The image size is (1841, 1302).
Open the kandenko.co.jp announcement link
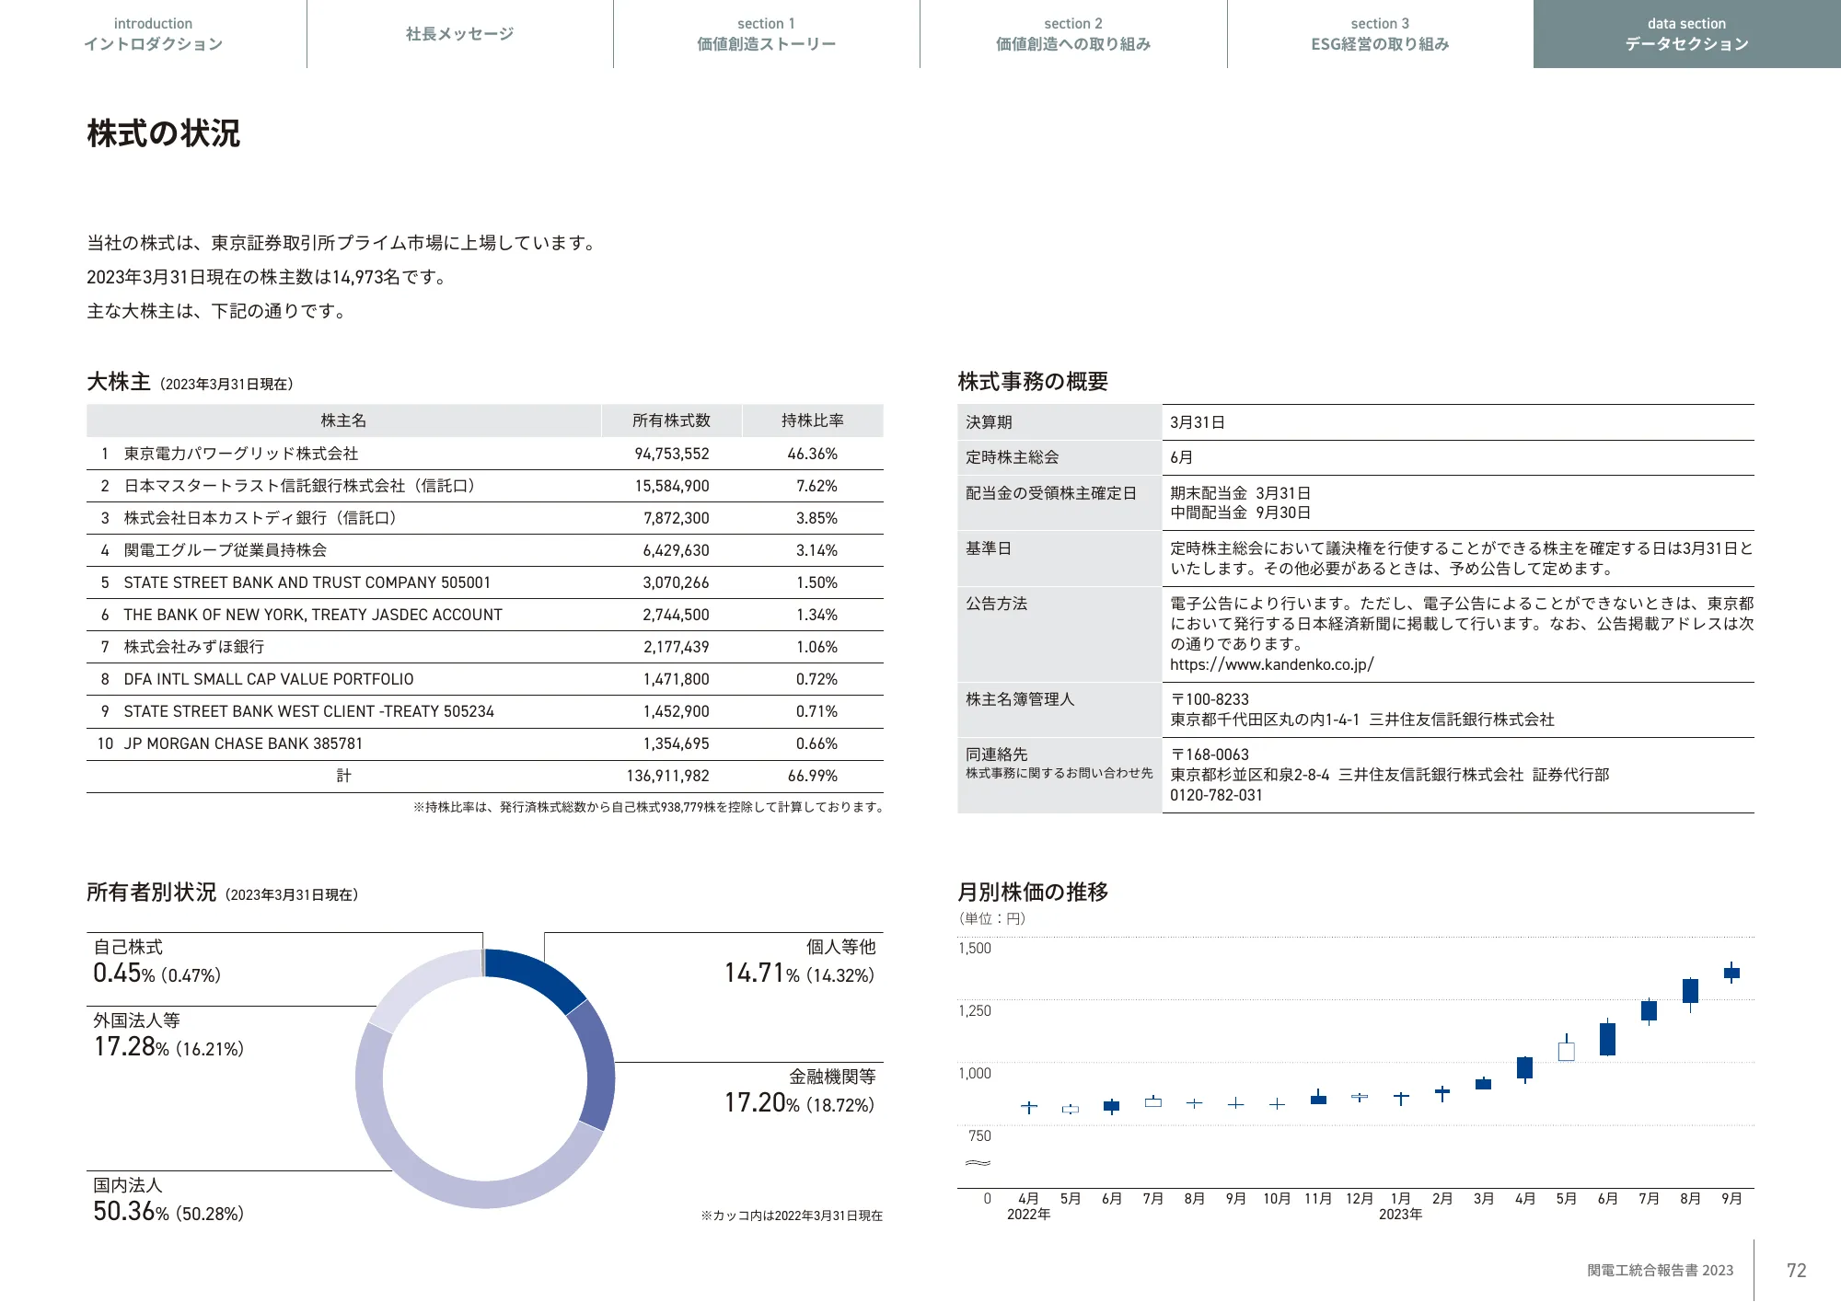point(1270,666)
